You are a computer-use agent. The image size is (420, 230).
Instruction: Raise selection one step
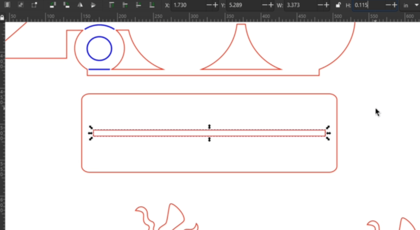pos(125,5)
